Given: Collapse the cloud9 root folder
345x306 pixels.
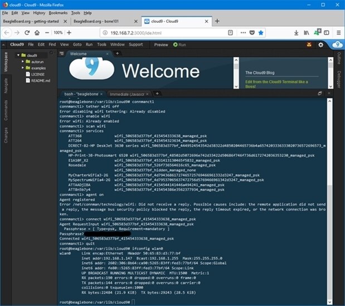Looking at the screenshot, I should click(x=18, y=55).
